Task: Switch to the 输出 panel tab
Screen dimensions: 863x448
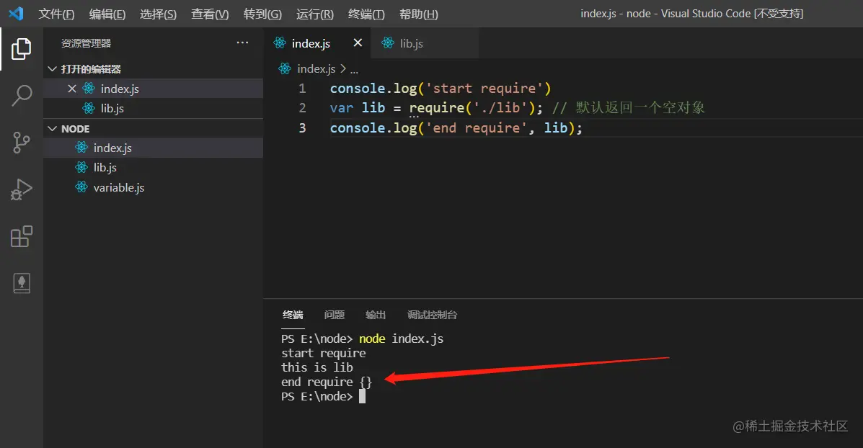Action: coord(376,315)
